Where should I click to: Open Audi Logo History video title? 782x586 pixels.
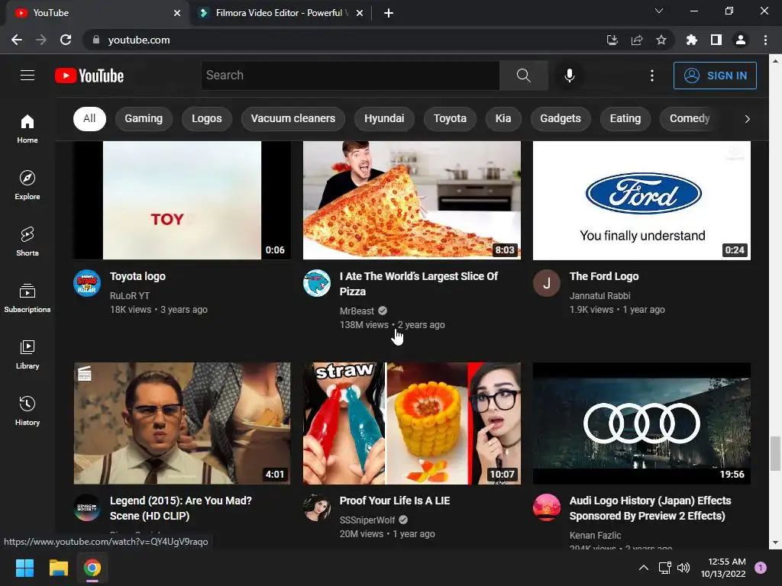coord(651,507)
